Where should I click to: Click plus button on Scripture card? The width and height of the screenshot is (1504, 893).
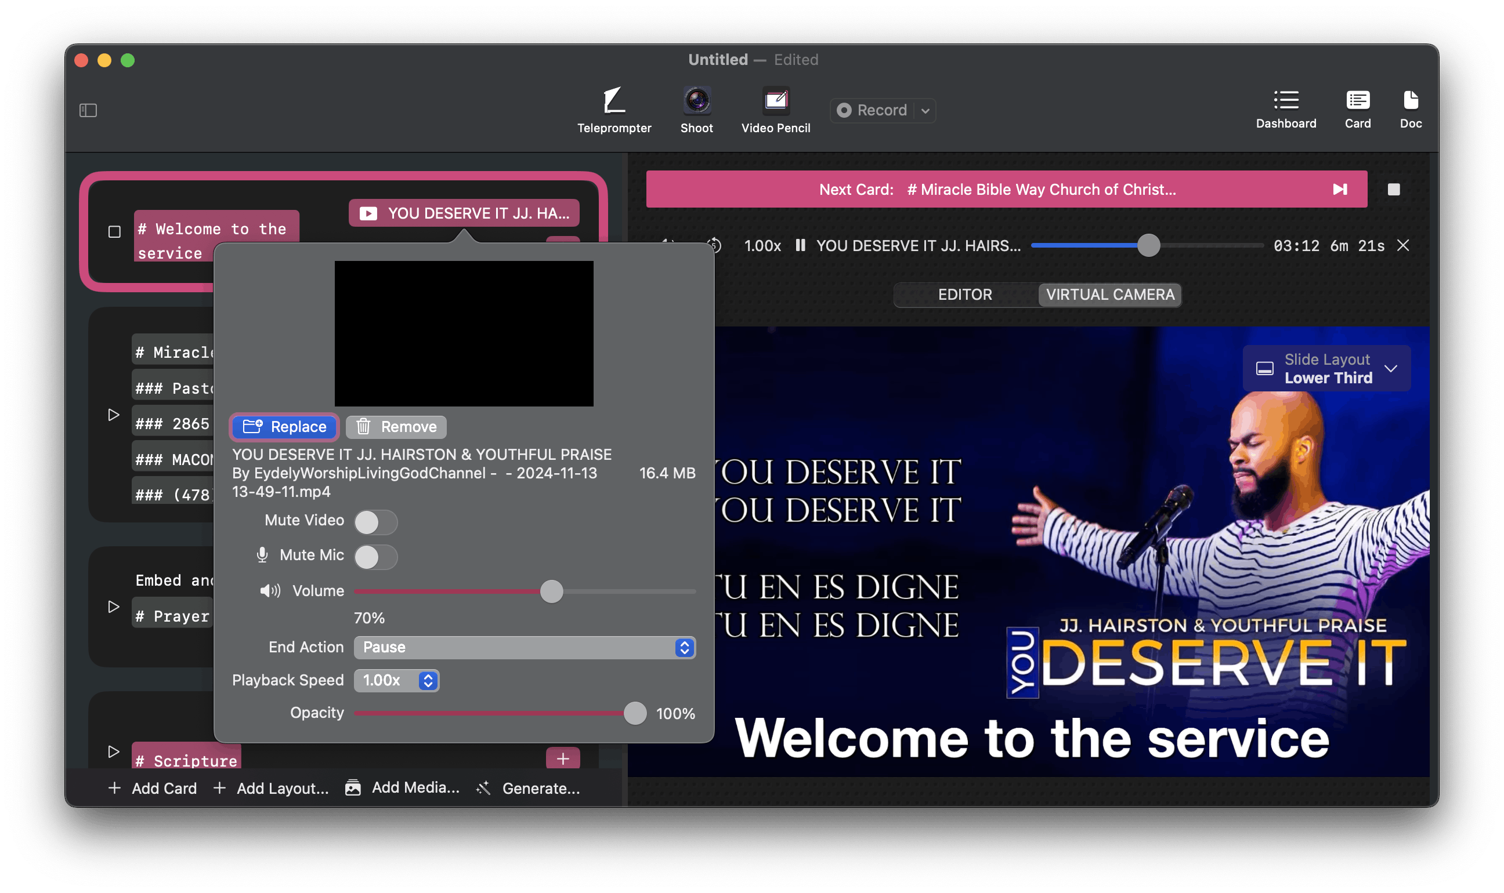(562, 758)
